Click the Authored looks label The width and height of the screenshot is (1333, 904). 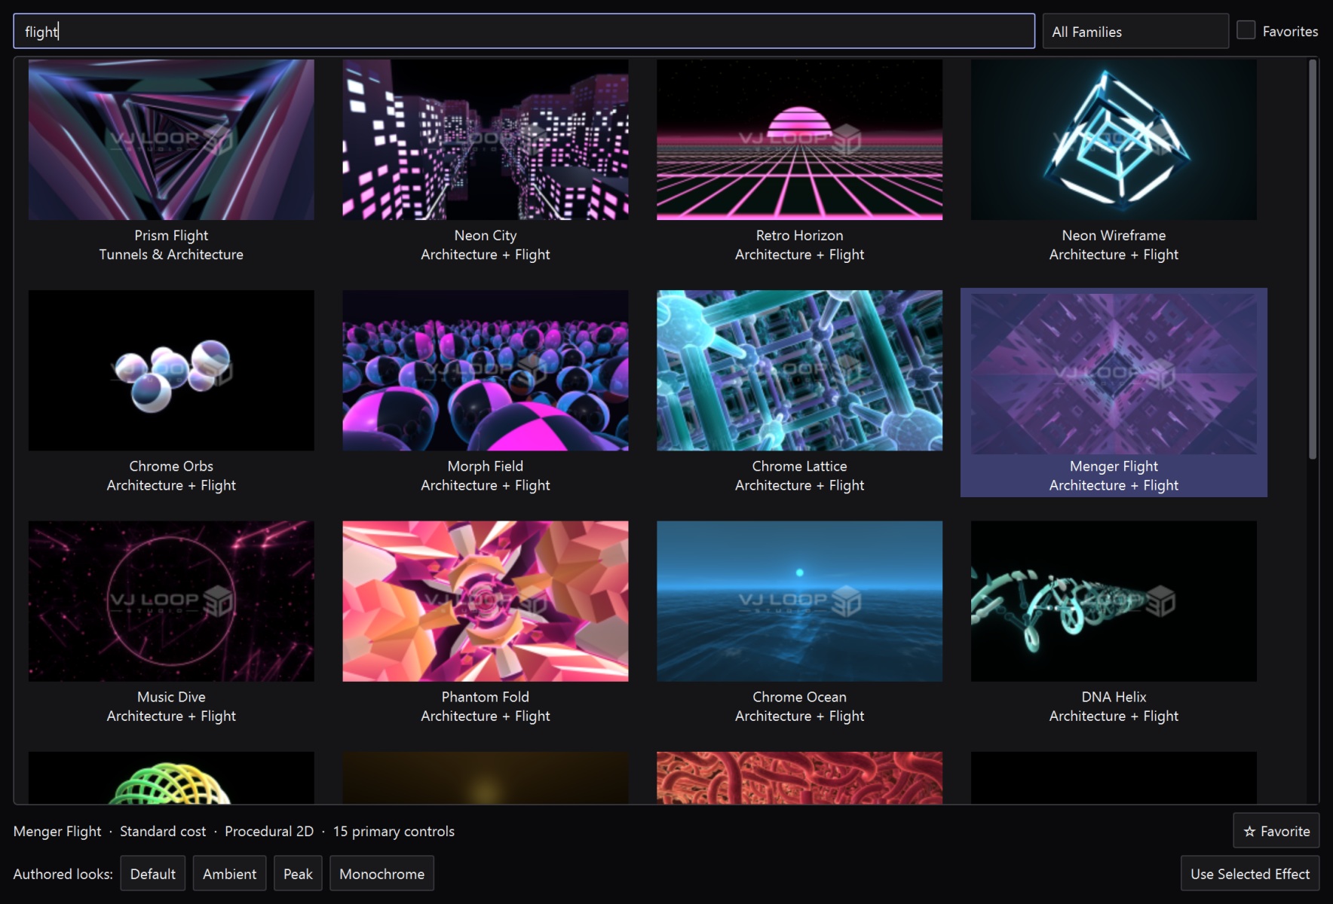click(x=63, y=874)
